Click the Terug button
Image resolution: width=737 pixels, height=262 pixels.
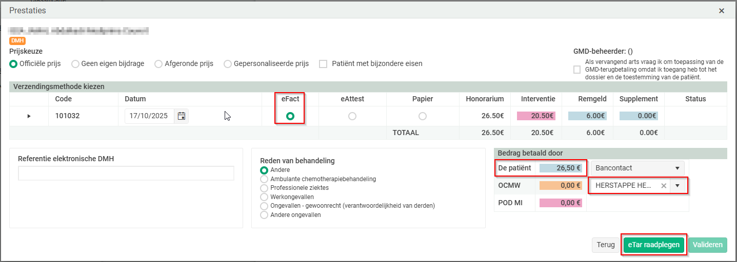[605, 245]
